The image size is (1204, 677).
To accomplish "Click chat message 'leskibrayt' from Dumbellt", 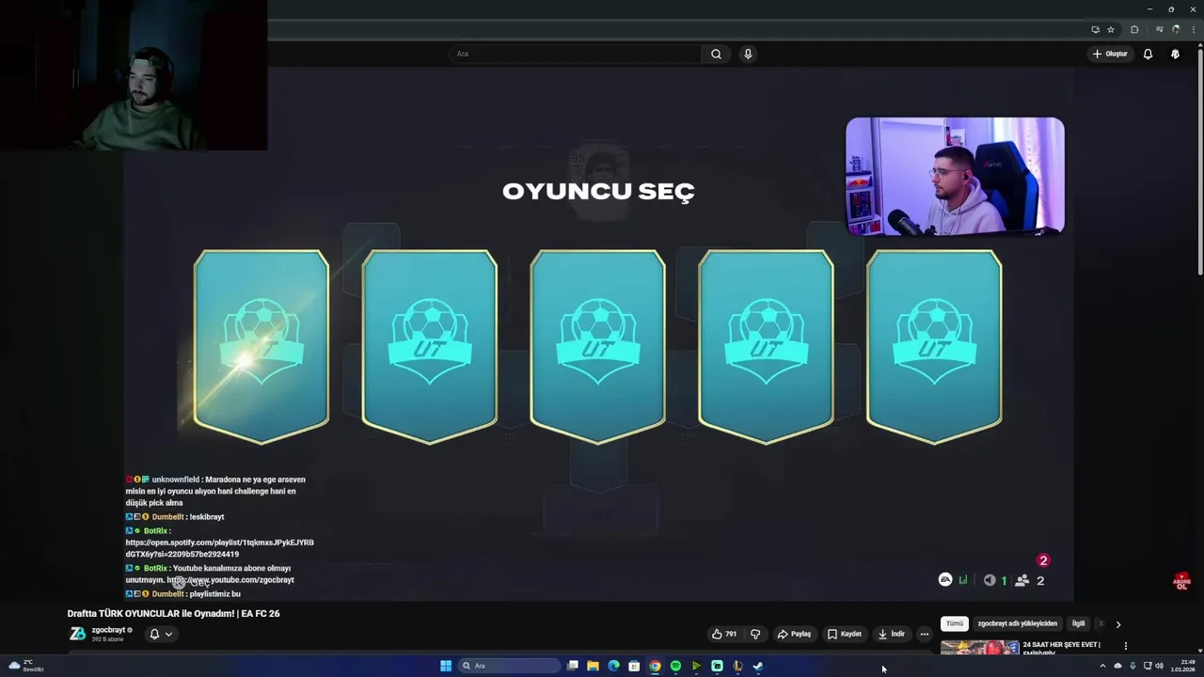I will tap(207, 517).
